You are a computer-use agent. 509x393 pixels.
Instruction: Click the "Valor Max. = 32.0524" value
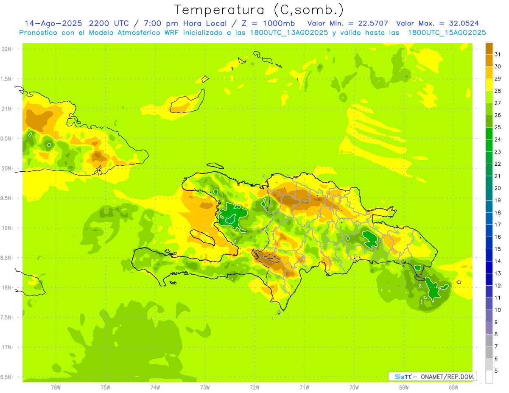(x=438, y=23)
